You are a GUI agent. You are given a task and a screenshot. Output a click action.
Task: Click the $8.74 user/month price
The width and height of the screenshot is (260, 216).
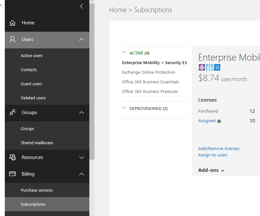tap(223, 78)
